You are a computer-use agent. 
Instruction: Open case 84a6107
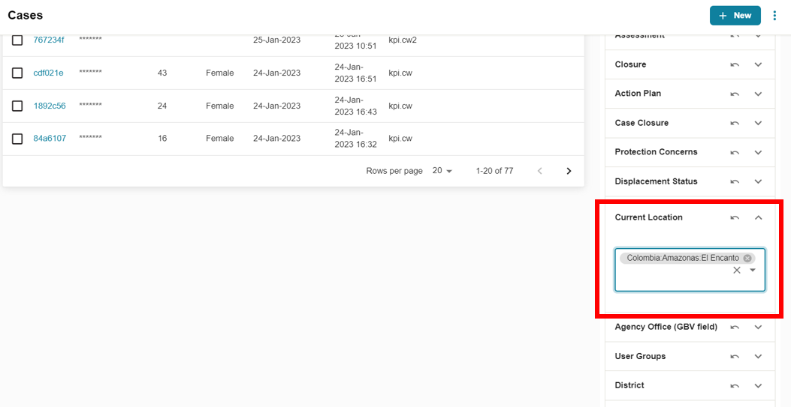point(50,139)
